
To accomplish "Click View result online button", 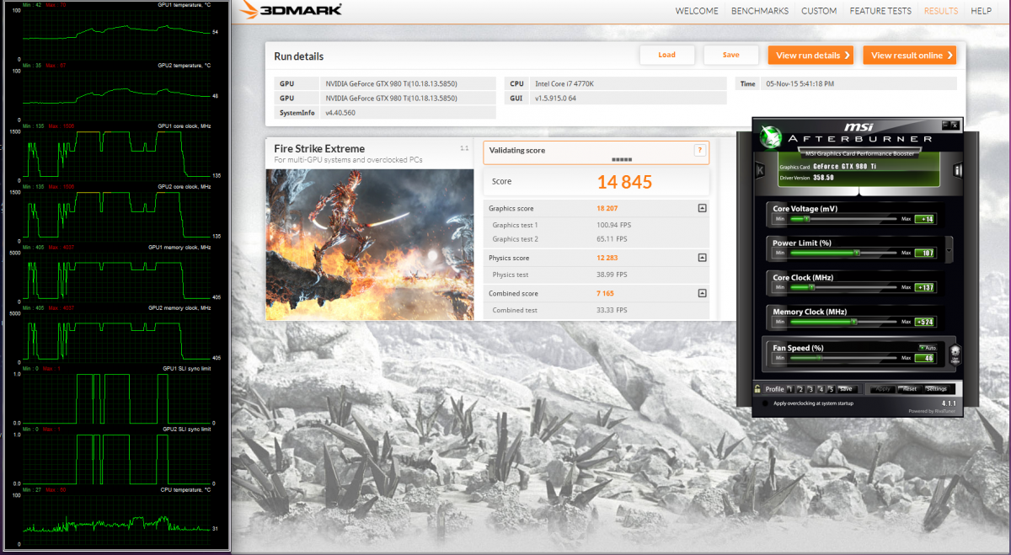I will tap(910, 56).
